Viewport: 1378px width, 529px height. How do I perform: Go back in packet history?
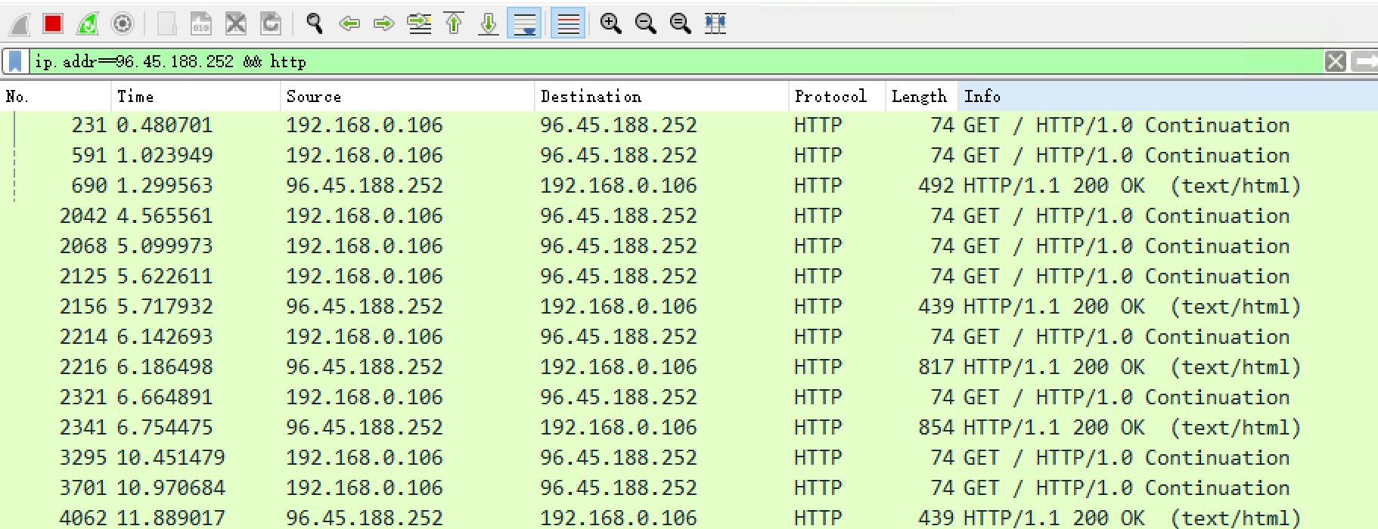[349, 24]
